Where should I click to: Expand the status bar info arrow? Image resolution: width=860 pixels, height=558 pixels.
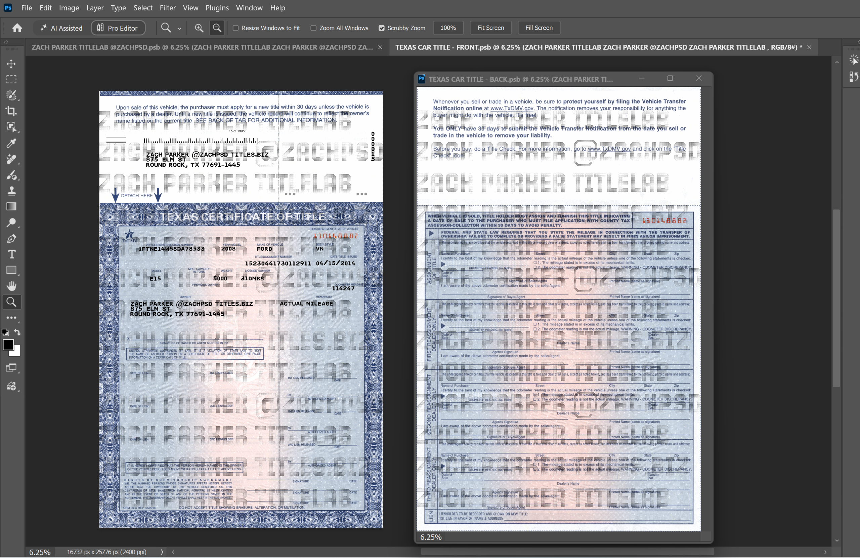pos(162,552)
